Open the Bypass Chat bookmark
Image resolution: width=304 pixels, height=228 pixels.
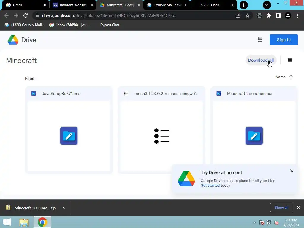tap(110, 25)
